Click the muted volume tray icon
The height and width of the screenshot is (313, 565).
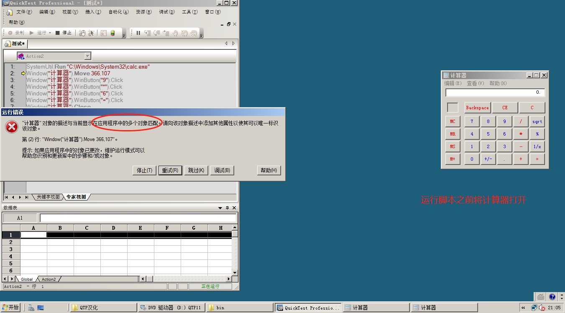point(542,308)
